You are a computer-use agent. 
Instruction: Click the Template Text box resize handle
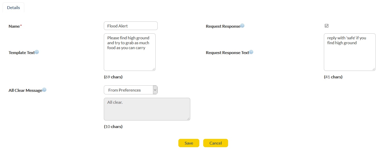(154, 69)
